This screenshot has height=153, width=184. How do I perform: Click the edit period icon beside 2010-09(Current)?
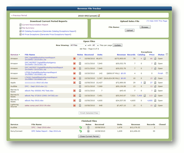(99, 15)
